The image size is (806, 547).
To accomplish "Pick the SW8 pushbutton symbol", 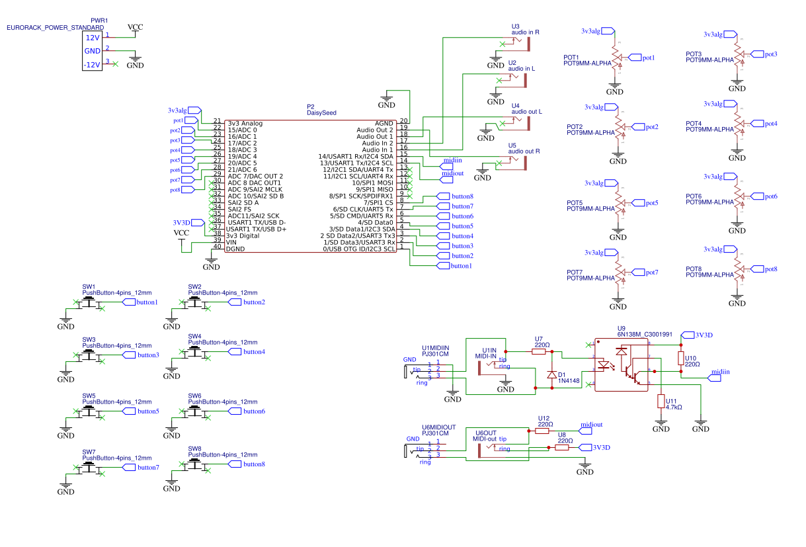I will click(x=195, y=465).
